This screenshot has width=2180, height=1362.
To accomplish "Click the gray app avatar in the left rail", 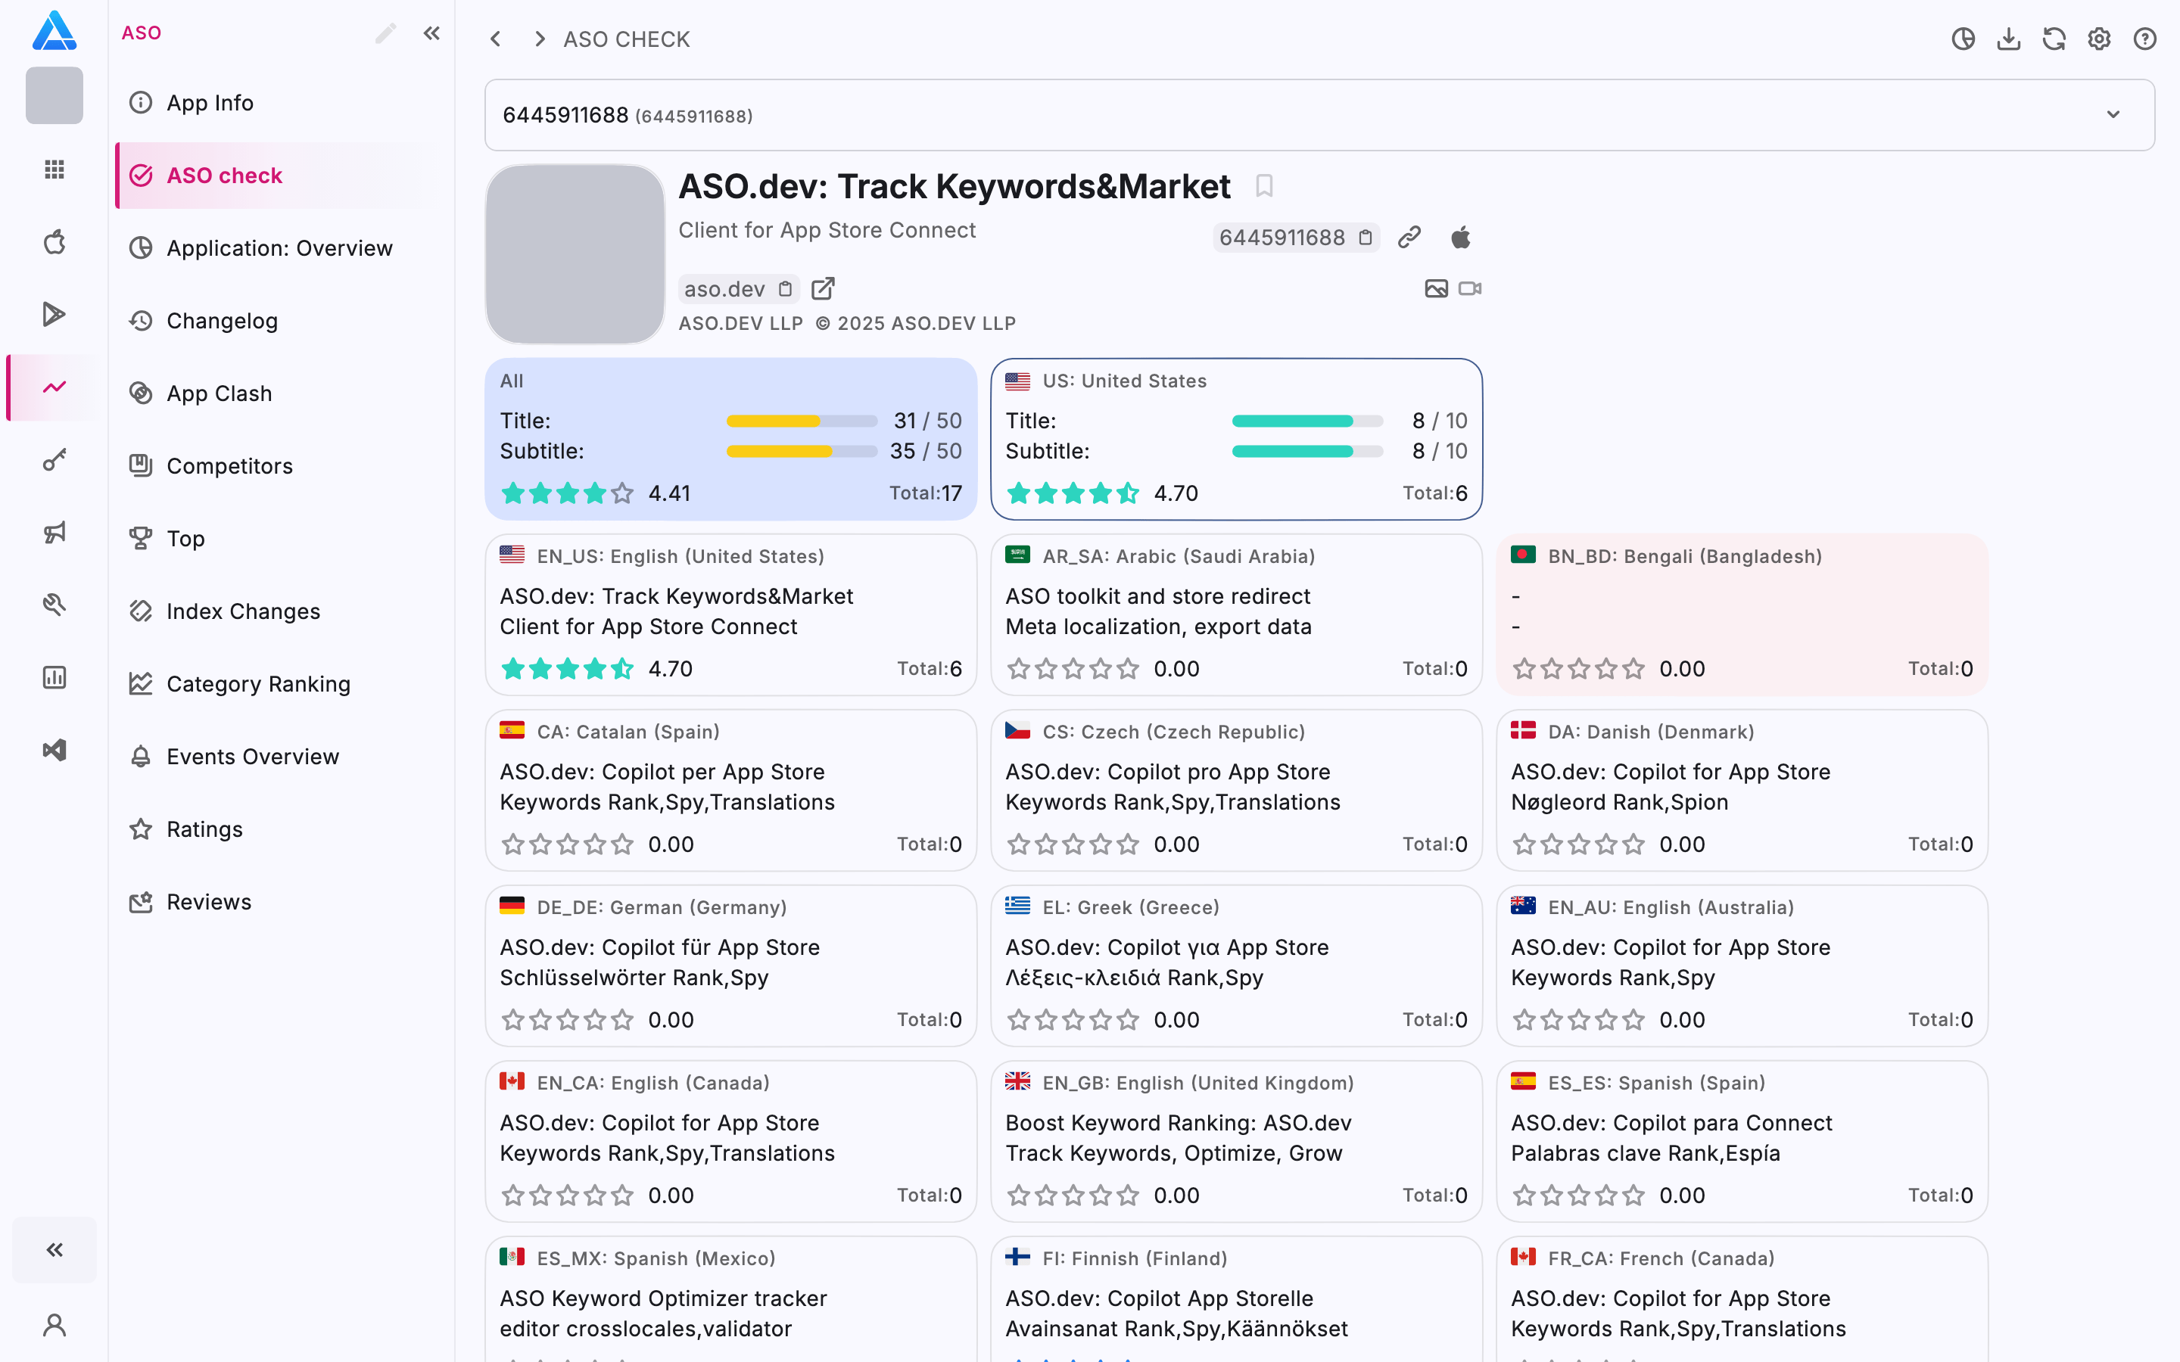I will point(54,95).
